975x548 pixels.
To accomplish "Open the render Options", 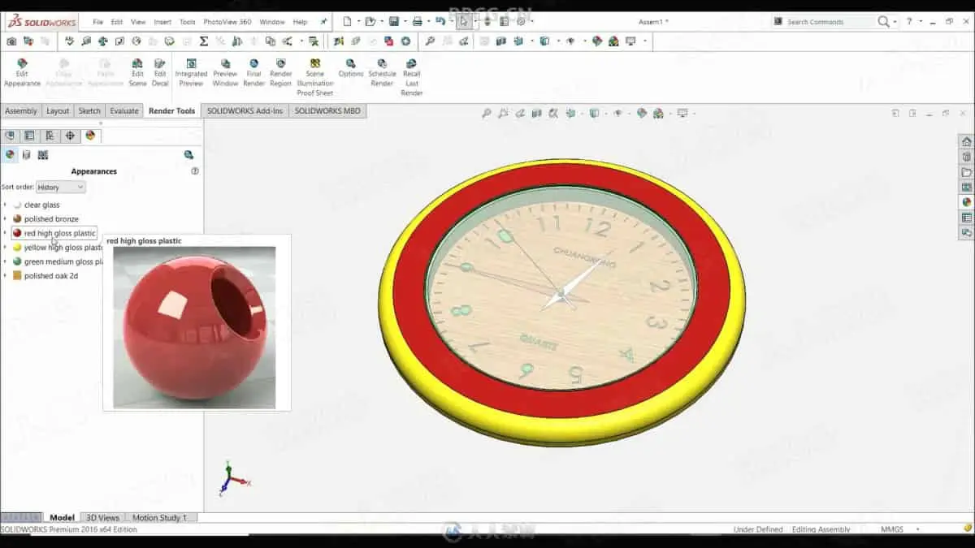I will [x=351, y=68].
